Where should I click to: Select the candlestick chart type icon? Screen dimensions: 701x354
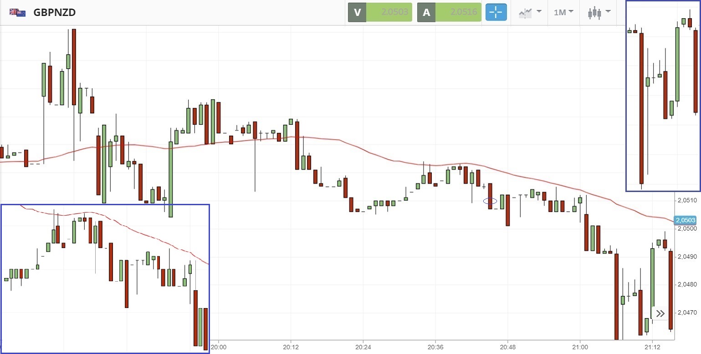tap(594, 13)
